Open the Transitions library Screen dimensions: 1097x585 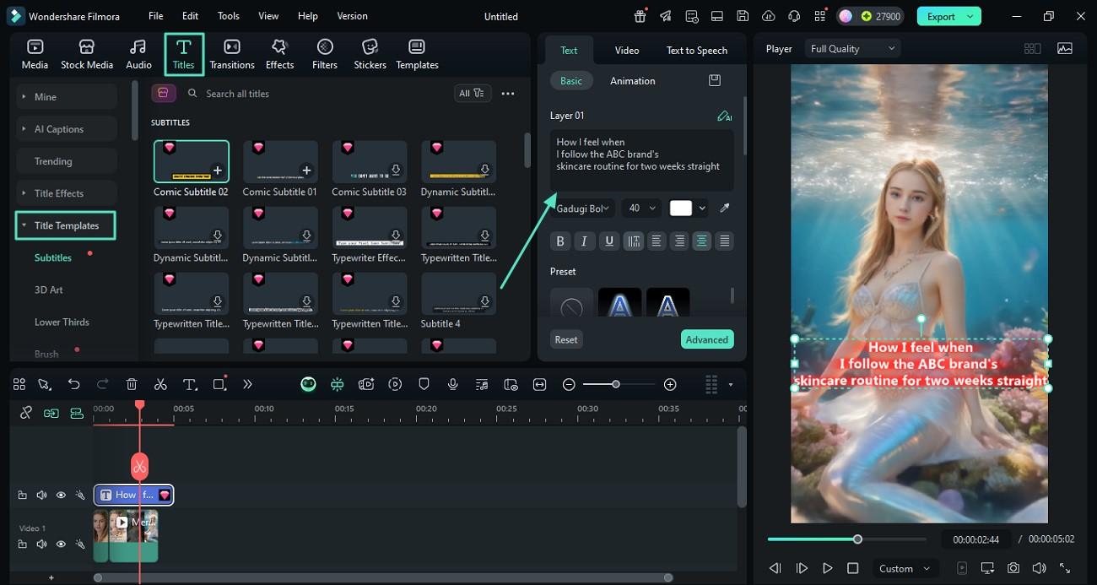[232, 54]
